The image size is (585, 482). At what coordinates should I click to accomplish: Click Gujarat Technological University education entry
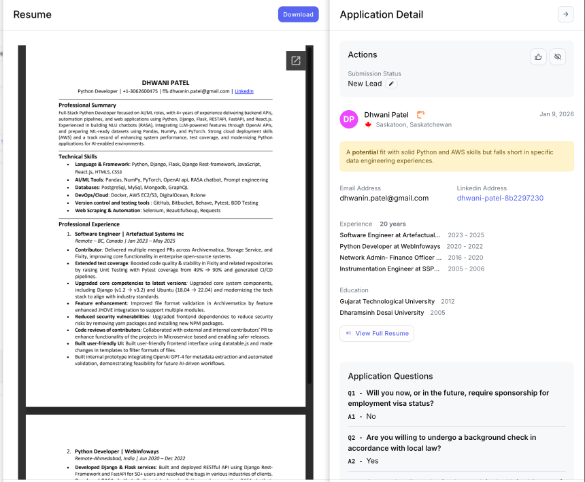(387, 301)
